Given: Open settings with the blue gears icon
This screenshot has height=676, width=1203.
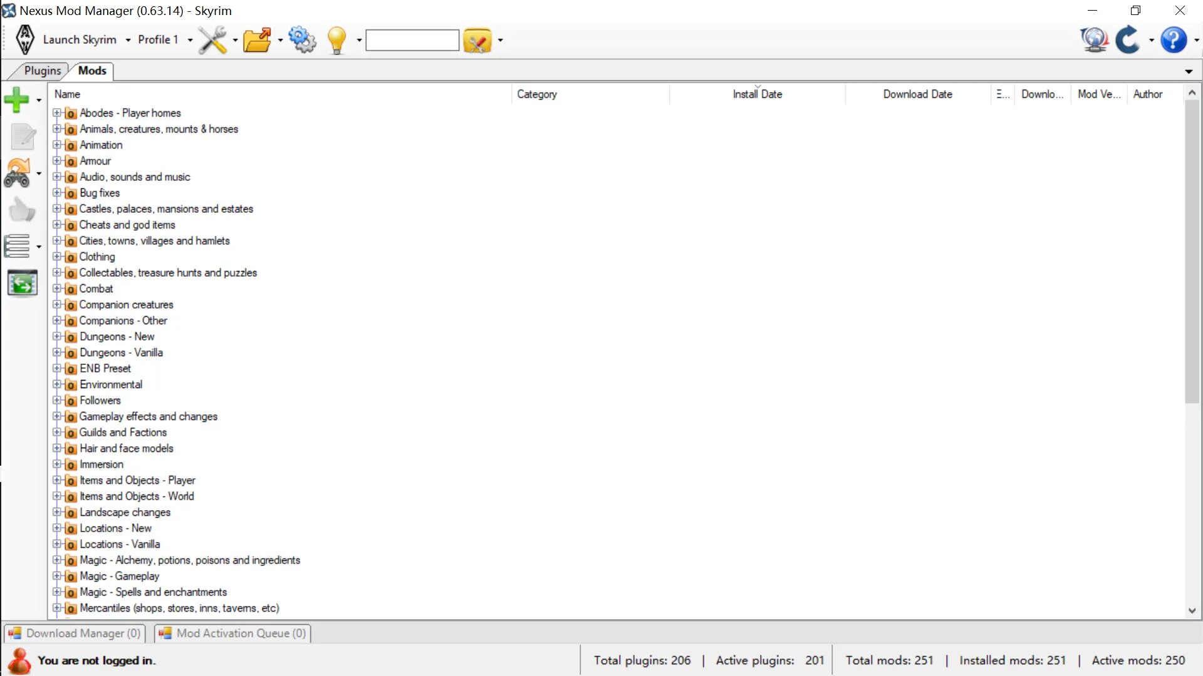Looking at the screenshot, I should (303, 40).
